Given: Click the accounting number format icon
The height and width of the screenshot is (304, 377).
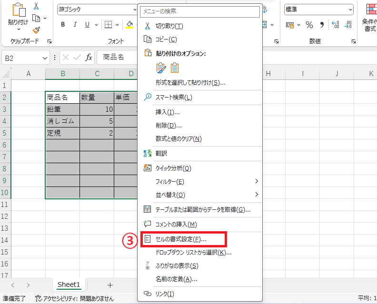Looking at the screenshot, I should 290,25.
